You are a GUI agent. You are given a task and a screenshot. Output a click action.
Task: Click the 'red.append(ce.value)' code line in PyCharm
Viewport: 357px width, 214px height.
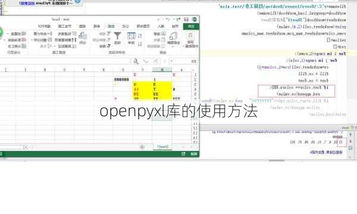[298, 94]
